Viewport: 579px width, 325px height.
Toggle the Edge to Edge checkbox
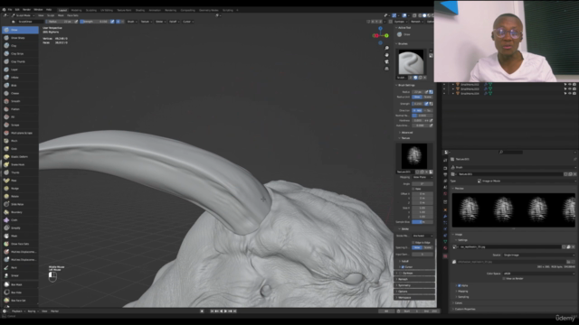(413, 243)
